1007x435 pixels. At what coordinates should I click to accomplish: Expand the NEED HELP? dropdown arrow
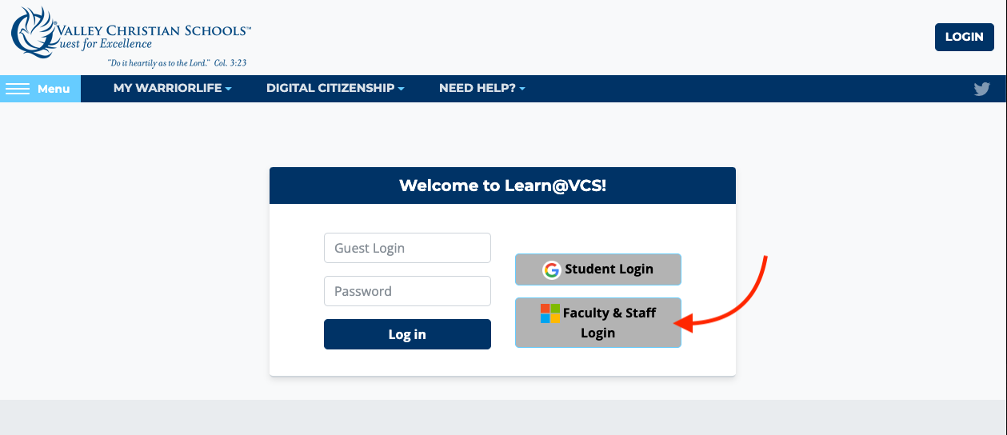[522, 89]
